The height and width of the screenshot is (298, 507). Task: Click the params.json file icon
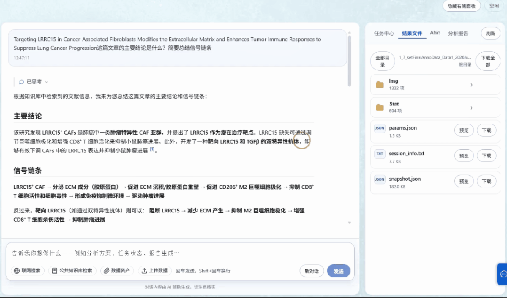click(x=380, y=128)
